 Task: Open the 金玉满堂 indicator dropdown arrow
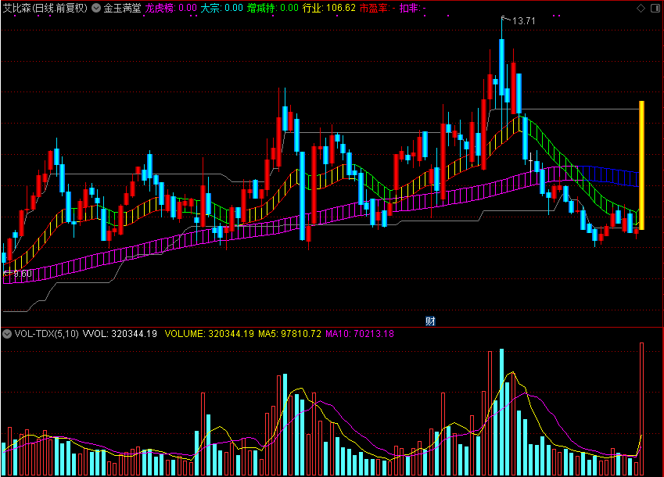[96, 8]
